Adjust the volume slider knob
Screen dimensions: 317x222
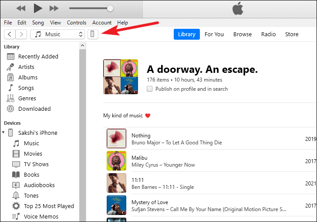click(x=110, y=8)
